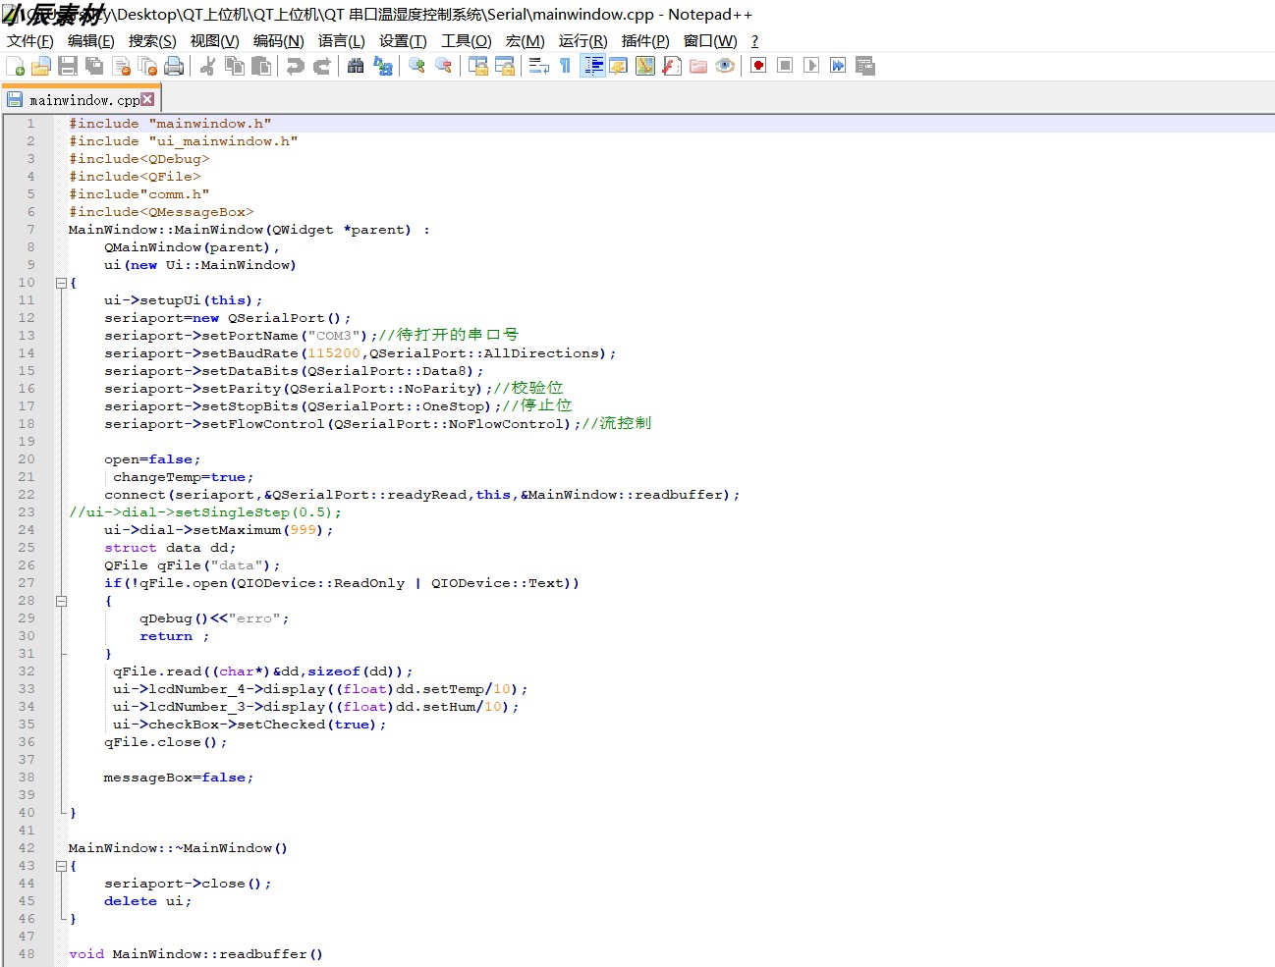The width and height of the screenshot is (1275, 967).
Task: Click the Cut scissors icon
Action: point(207,66)
